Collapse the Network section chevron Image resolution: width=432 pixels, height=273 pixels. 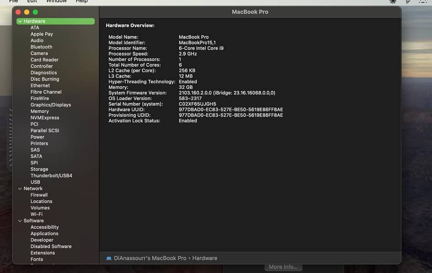[x=20, y=189]
